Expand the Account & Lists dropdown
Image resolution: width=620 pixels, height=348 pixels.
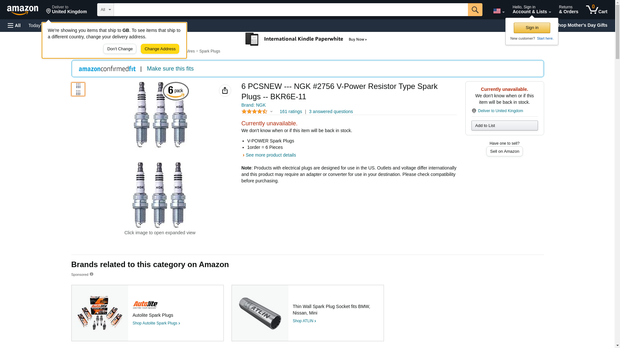[531, 10]
